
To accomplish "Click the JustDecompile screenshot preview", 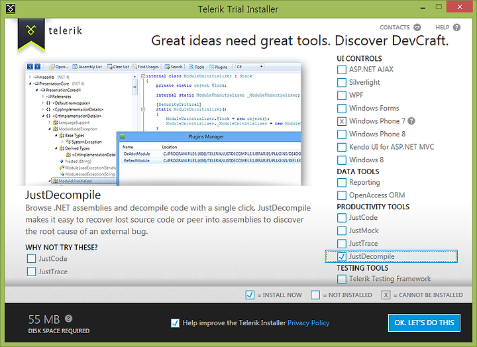I will tap(163, 124).
